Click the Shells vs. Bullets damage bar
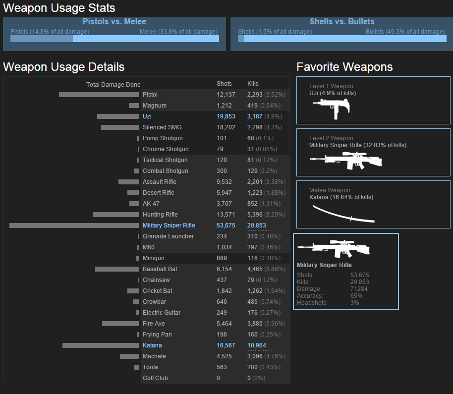The width and height of the screenshot is (453, 394). 341,39
